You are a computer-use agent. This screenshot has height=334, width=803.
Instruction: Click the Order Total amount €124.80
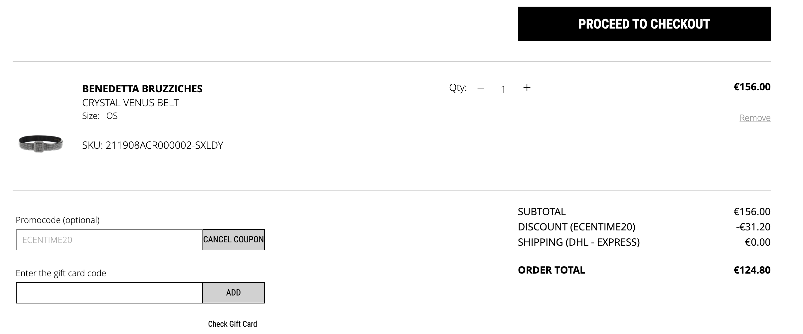coord(752,270)
